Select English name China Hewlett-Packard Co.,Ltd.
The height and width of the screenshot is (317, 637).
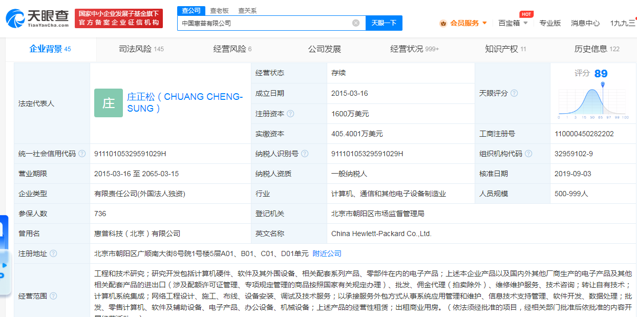pos(381,234)
